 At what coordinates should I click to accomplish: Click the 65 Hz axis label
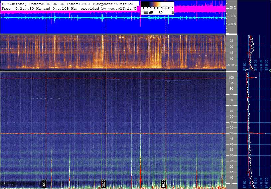tap(231, 117)
